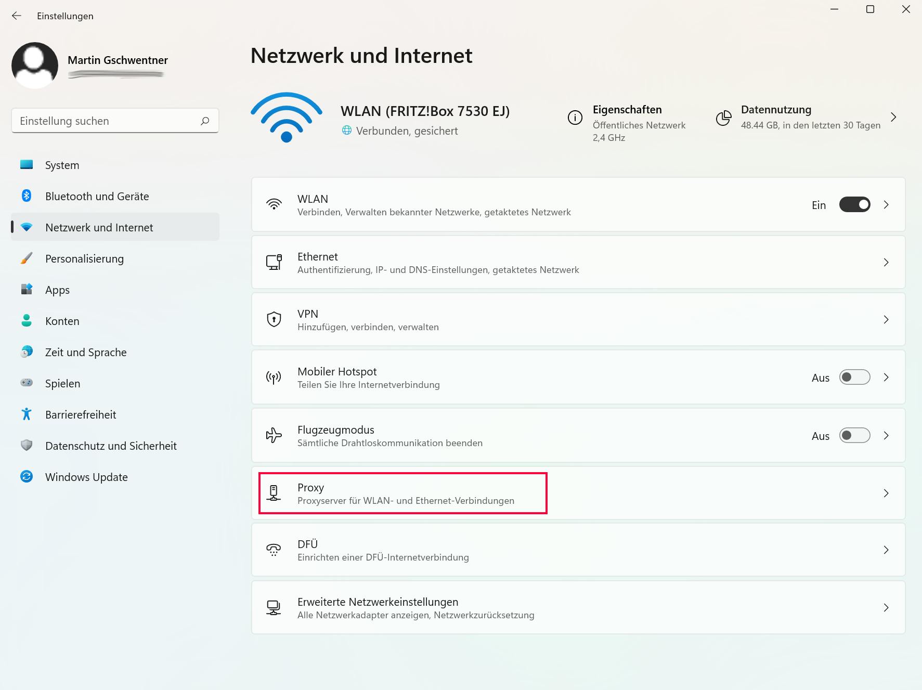This screenshot has width=922, height=690.
Task: Open Datenschutz und Sicherheit
Action: click(x=111, y=445)
